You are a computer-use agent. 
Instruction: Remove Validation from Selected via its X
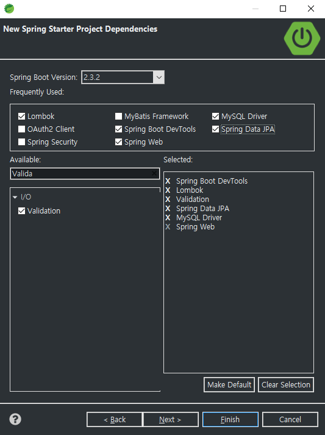[168, 200]
